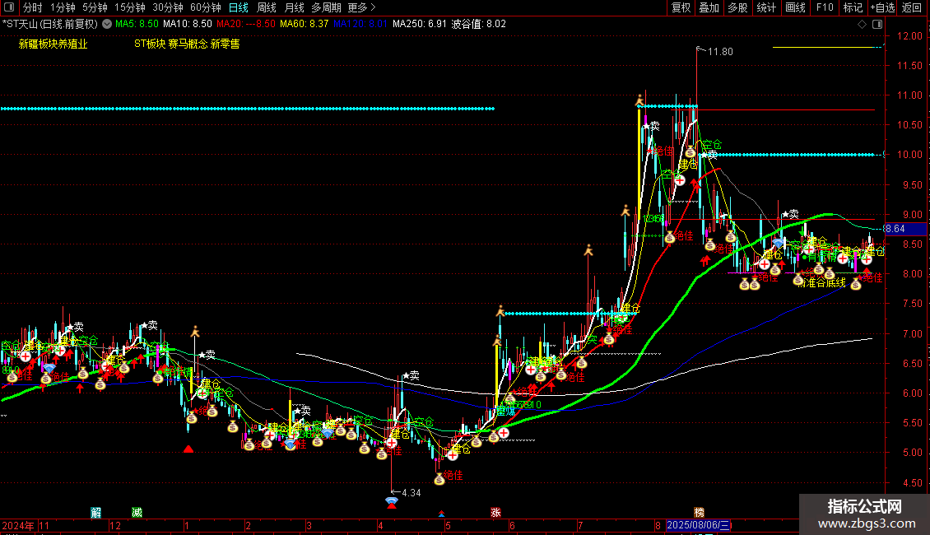Image resolution: width=930 pixels, height=535 pixels.
Task: Select the 15分钟 period
Action: (130, 7)
